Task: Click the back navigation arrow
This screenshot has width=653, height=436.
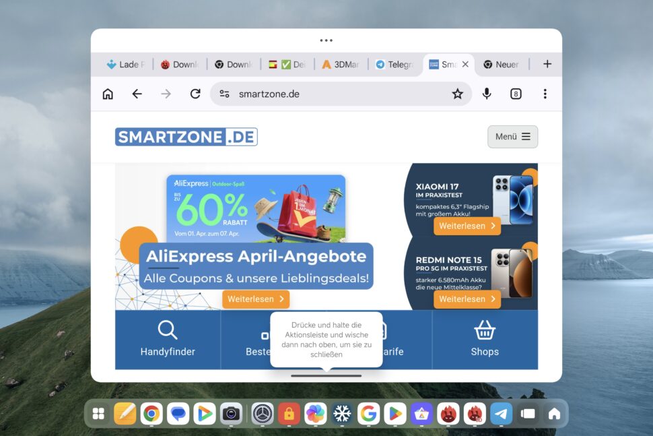Action: 137,94
